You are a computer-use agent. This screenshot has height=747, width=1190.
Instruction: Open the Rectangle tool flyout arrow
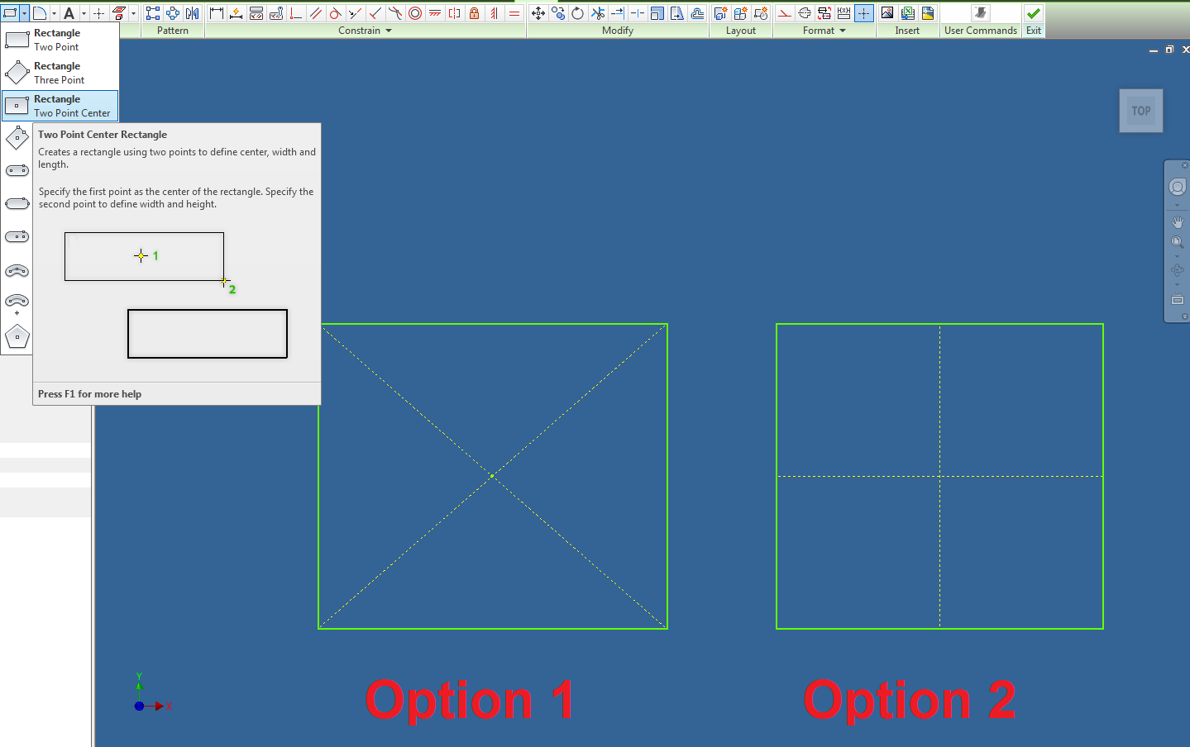tap(25, 12)
